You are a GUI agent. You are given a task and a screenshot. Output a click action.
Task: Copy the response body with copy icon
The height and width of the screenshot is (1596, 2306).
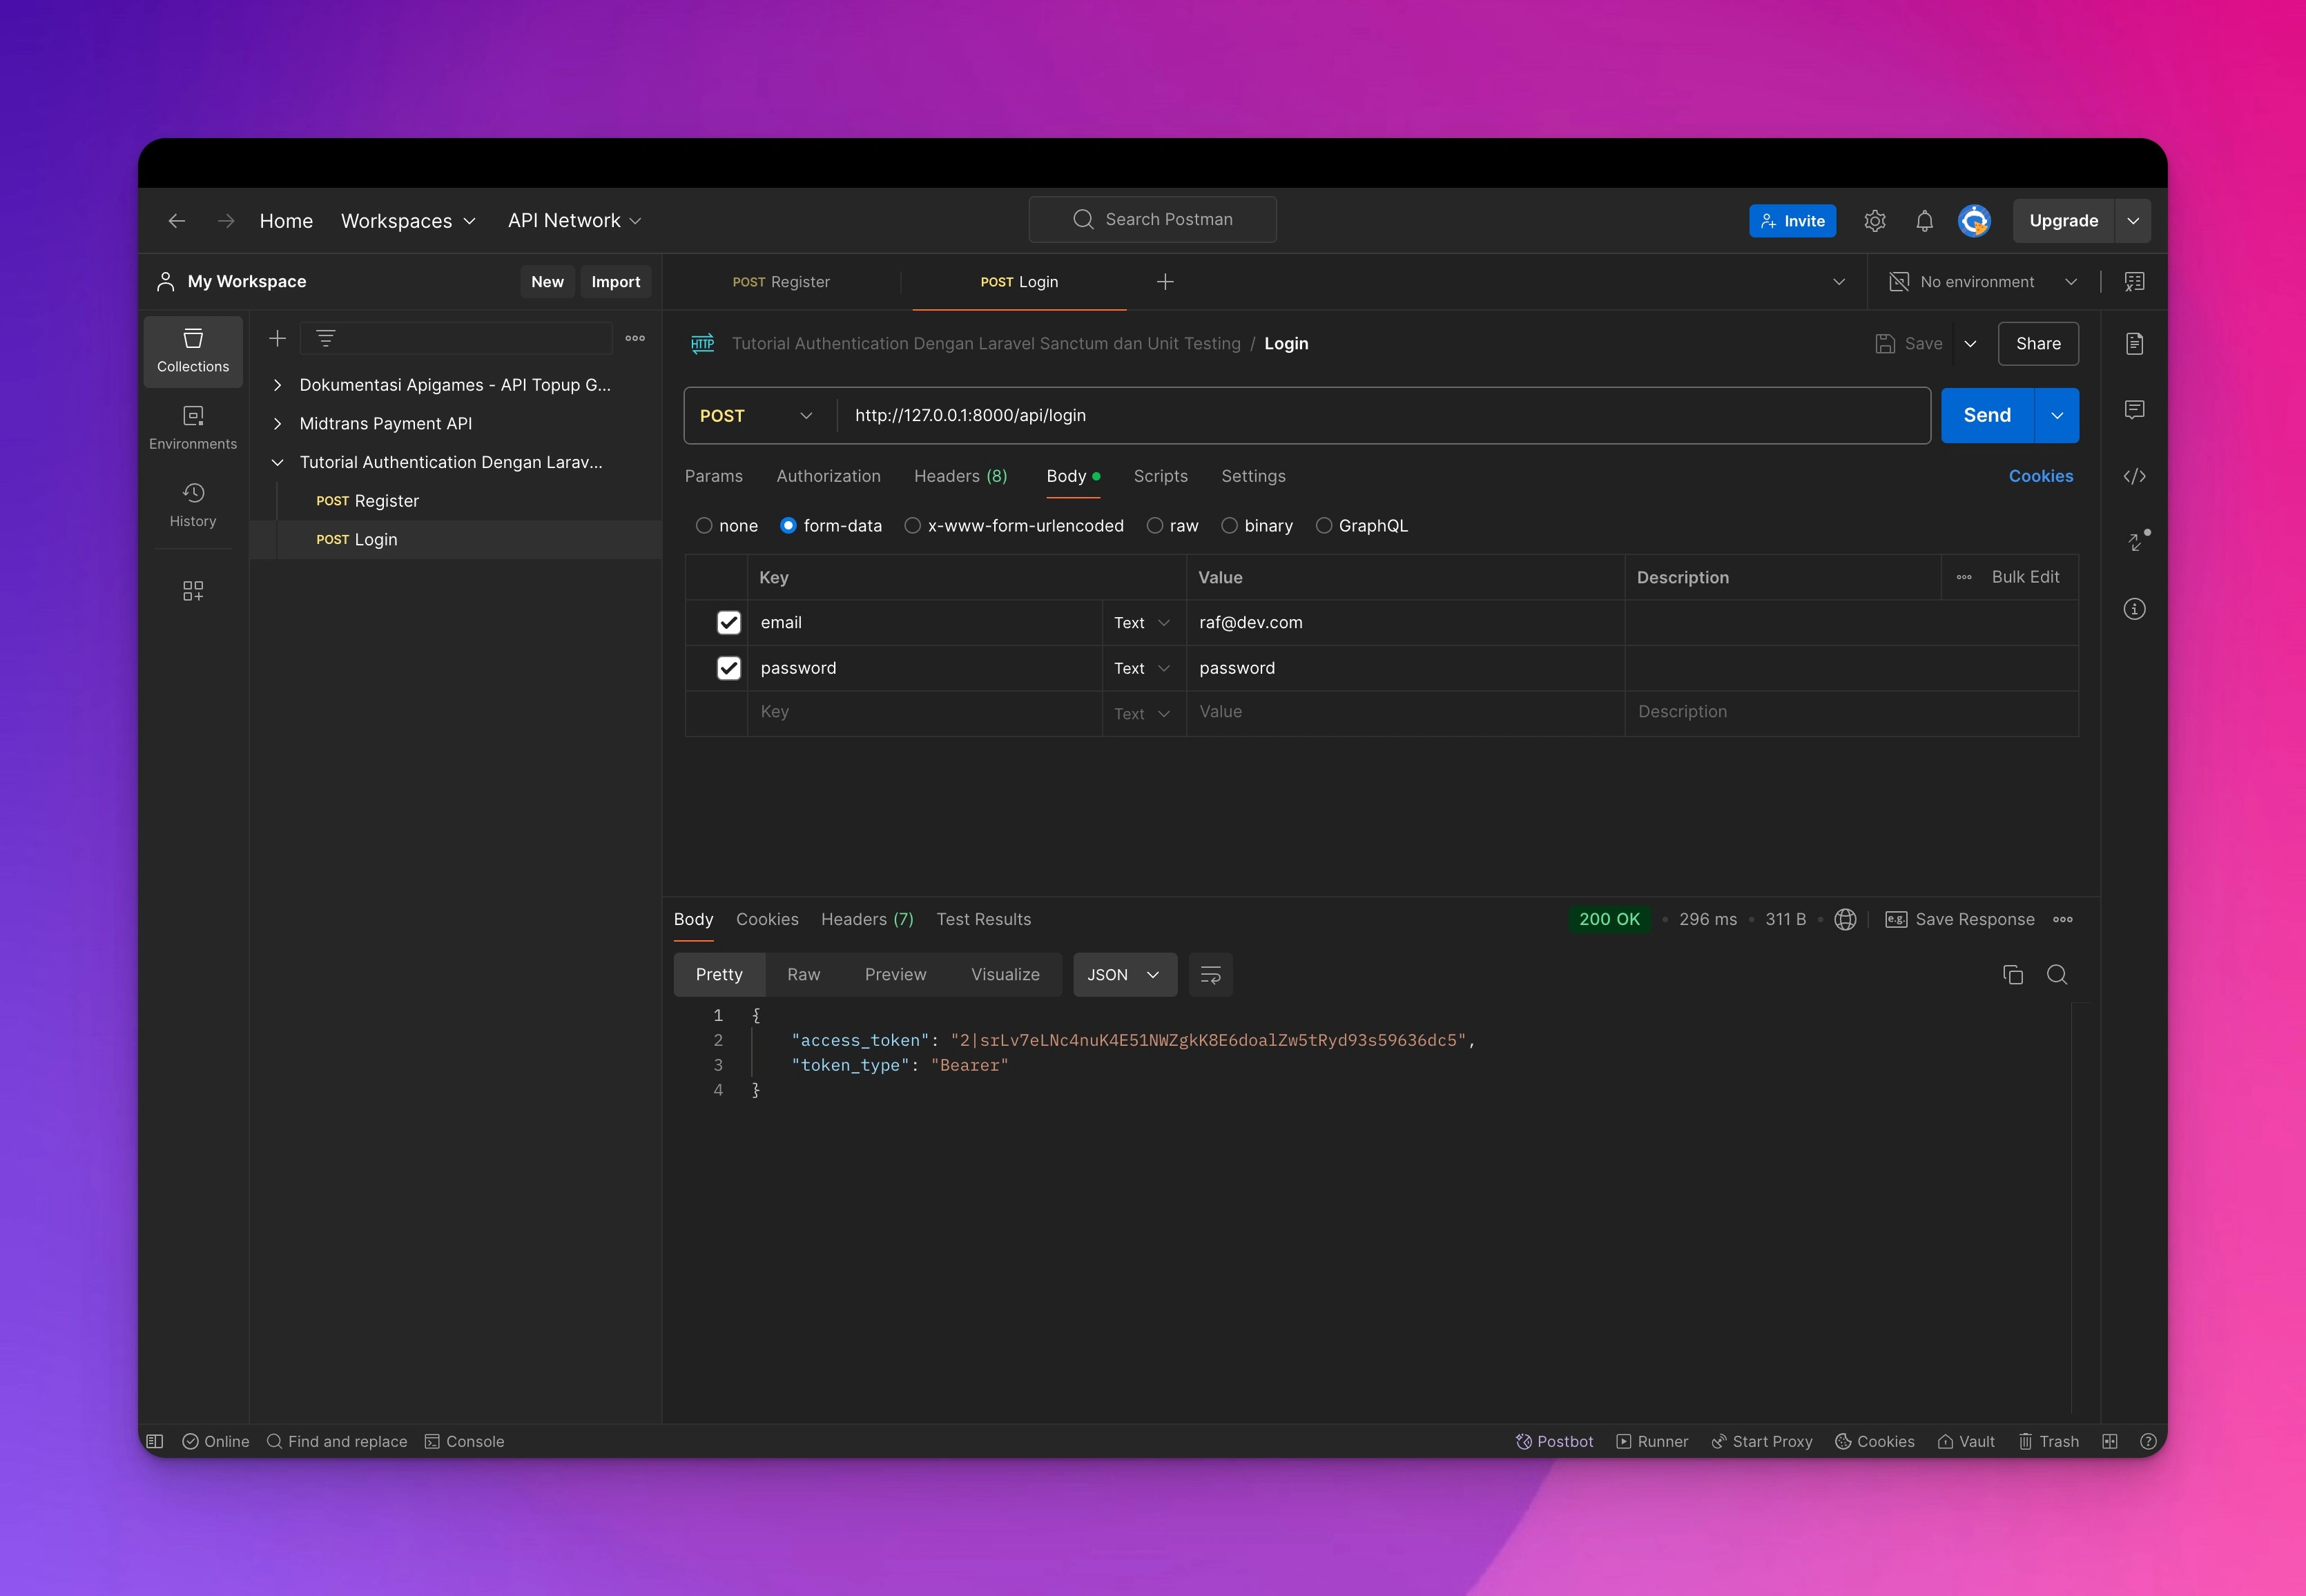point(2012,974)
